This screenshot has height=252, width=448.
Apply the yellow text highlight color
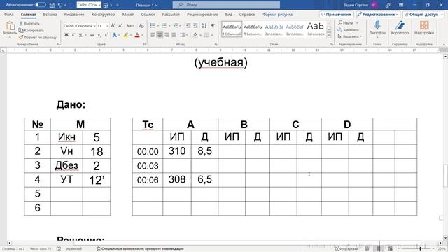(126, 35)
